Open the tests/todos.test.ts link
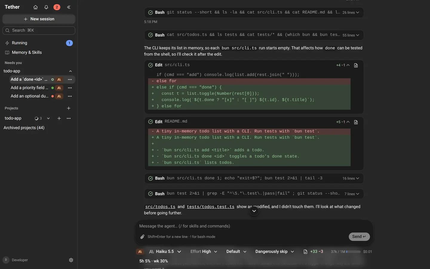This screenshot has height=269, width=430. pos(211,207)
